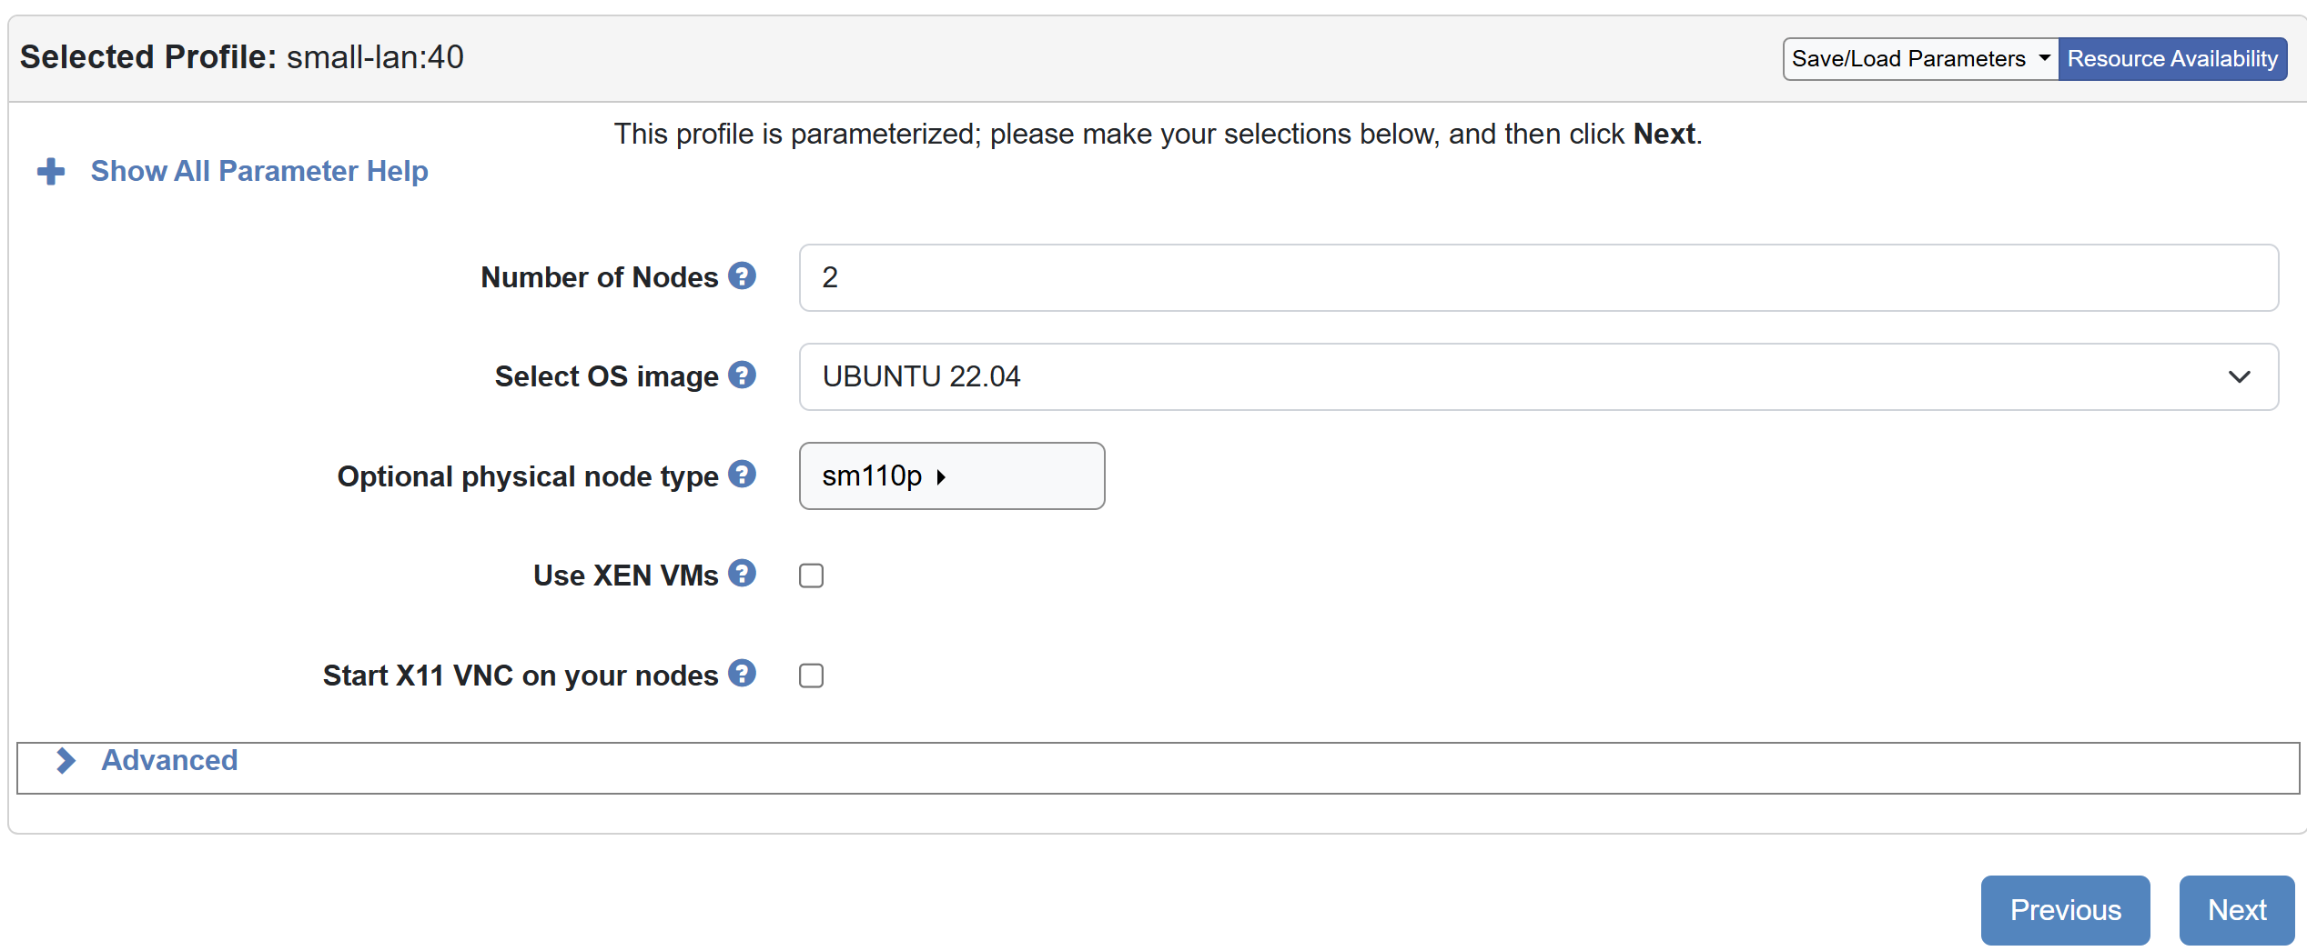The height and width of the screenshot is (951, 2307).
Task: Open help for Optional physical node type
Action: [742, 474]
